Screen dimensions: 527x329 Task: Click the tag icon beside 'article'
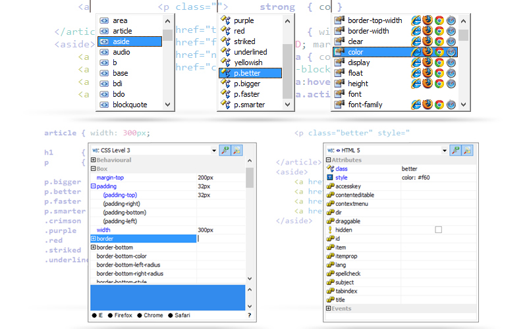(104, 31)
